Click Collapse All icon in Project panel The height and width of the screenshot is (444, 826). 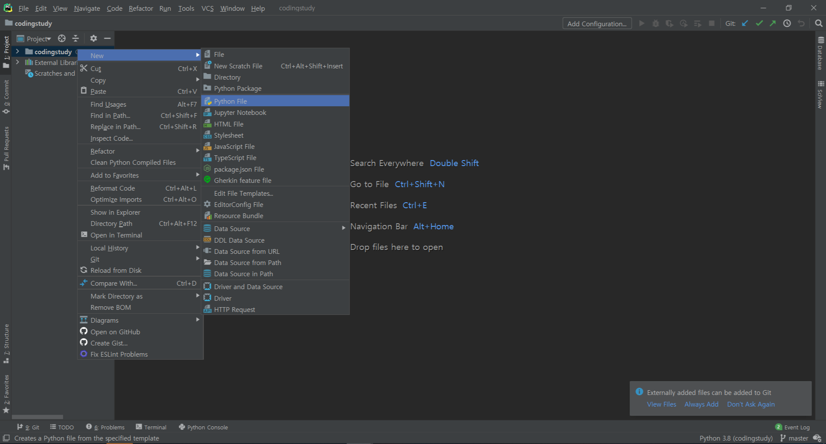(76, 38)
